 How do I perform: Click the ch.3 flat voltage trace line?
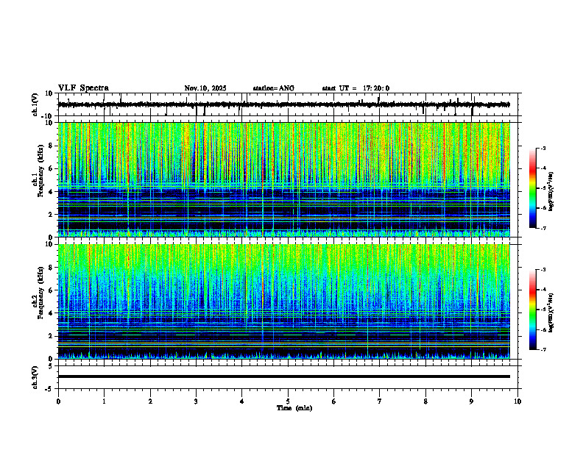pos(283,376)
